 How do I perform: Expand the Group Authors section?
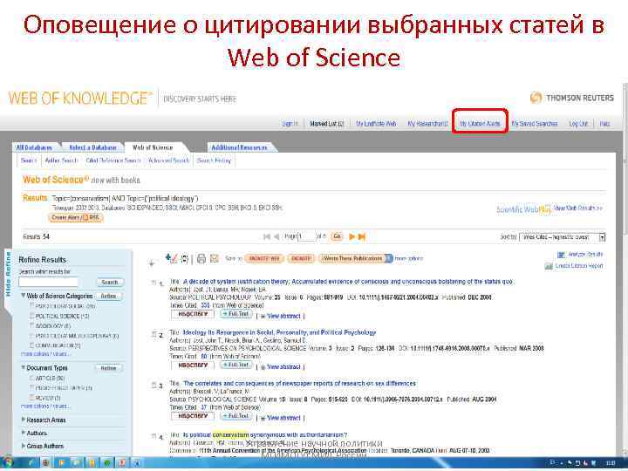(24, 446)
